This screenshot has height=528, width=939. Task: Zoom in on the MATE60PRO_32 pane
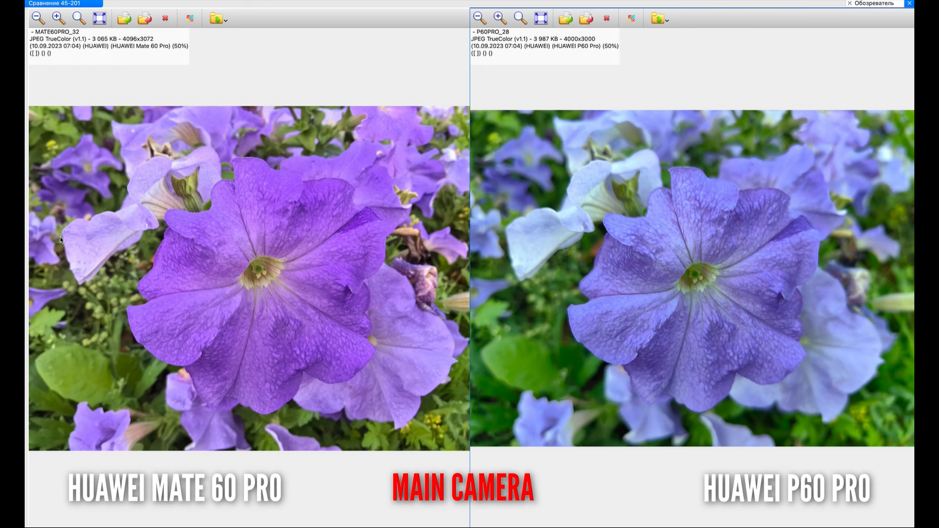(58, 18)
